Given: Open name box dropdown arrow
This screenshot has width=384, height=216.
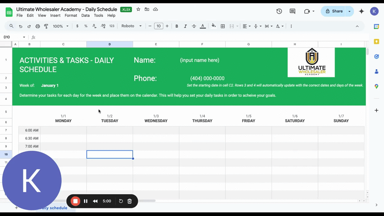Looking at the screenshot, I should point(24,37).
